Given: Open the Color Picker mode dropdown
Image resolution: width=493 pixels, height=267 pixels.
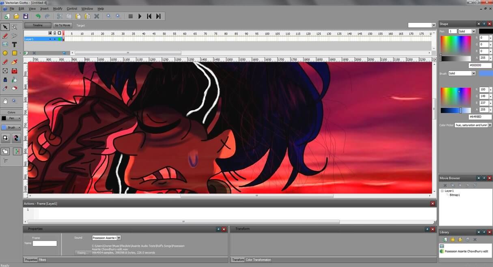Looking at the screenshot, I should [x=473, y=125].
